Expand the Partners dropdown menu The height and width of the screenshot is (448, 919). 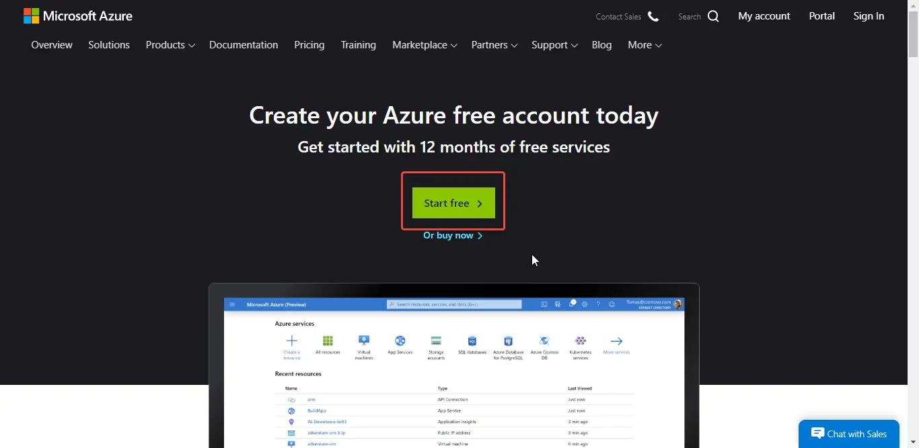(494, 45)
